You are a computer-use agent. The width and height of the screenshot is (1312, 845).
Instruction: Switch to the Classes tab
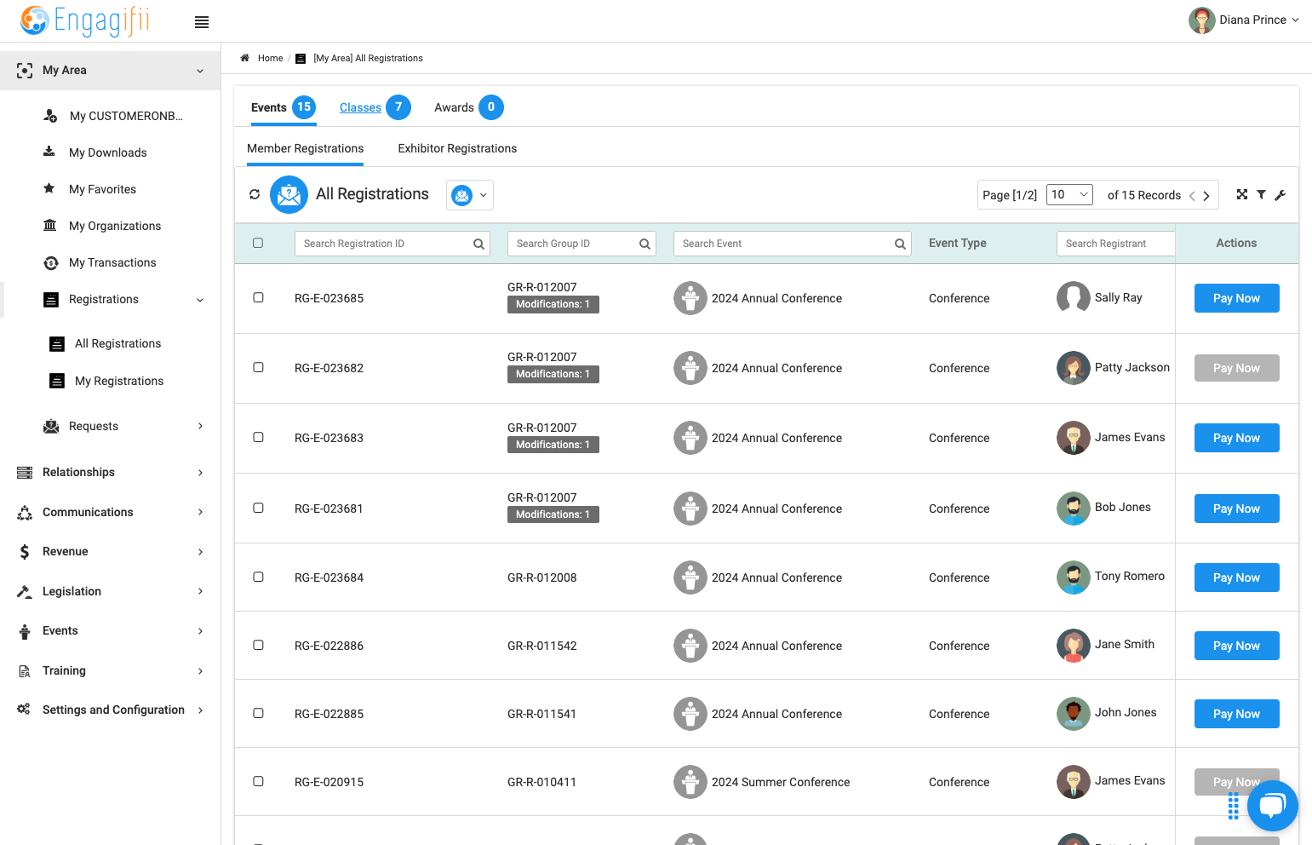[375, 107]
